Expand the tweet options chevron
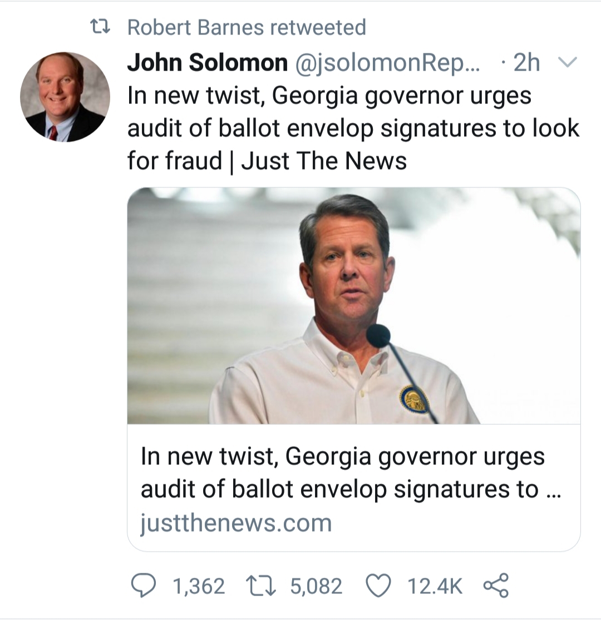The image size is (601, 620). pyautogui.click(x=568, y=62)
